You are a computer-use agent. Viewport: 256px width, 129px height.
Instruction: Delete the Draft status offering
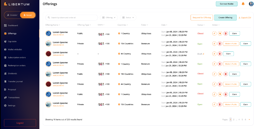click(x=220, y=54)
